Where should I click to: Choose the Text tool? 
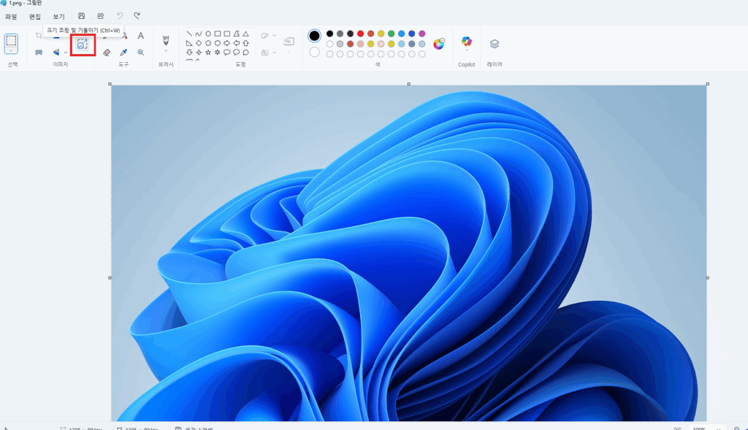140,36
